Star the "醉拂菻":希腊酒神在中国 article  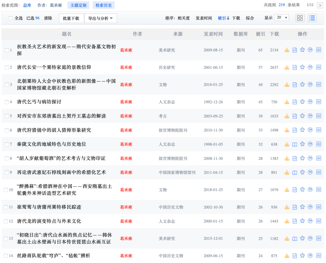[x=302, y=190]
